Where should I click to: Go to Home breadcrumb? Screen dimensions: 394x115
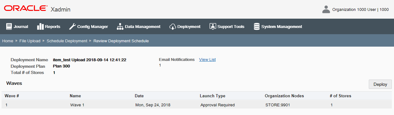coord(8,41)
